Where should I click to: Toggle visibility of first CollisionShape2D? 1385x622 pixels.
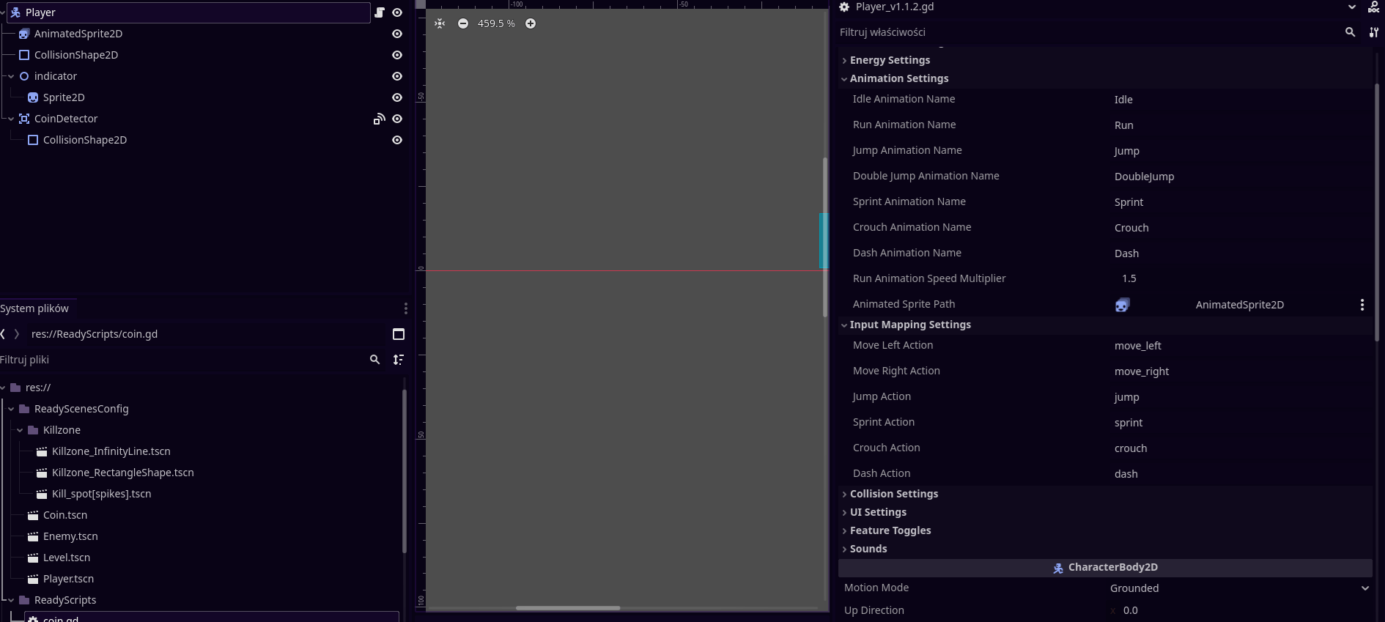397,55
